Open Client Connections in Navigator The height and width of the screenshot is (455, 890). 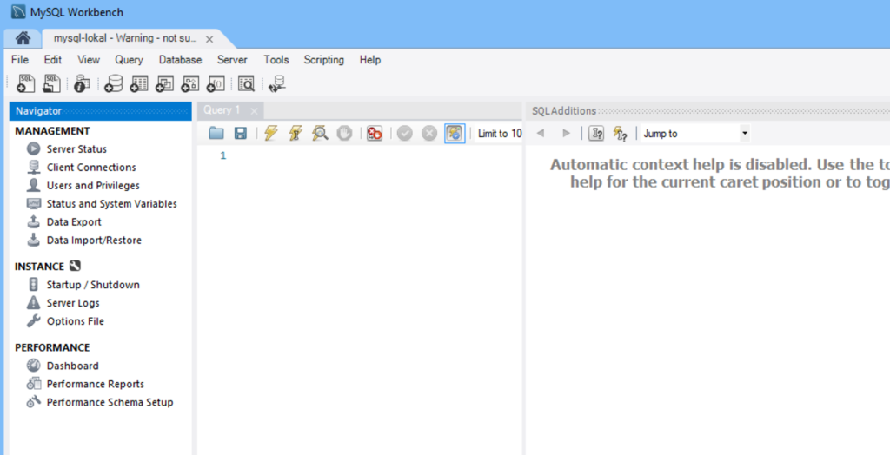point(91,168)
